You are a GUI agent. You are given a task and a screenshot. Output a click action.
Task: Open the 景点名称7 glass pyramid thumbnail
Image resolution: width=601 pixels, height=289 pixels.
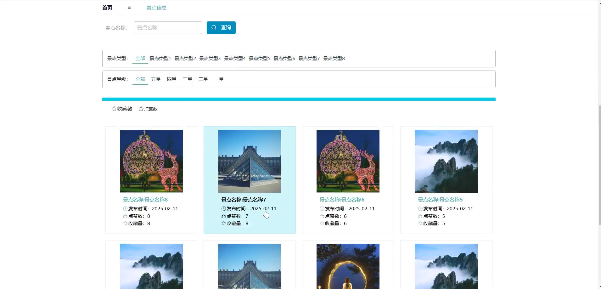250,161
